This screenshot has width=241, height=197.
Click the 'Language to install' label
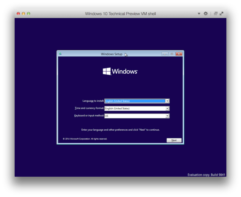93,101
